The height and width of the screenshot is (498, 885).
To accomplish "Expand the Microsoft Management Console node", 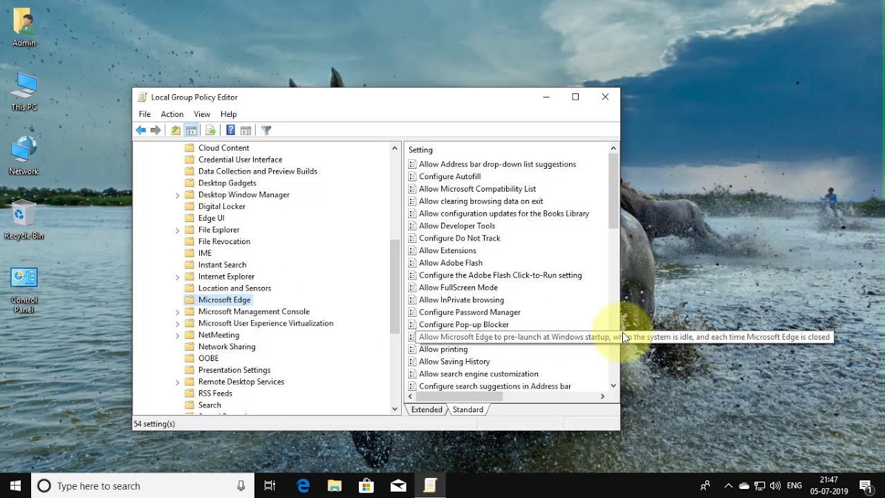I will (178, 312).
